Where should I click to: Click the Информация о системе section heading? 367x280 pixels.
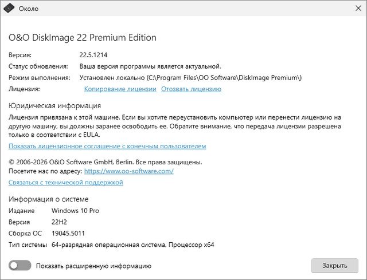(x=49, y=199)
